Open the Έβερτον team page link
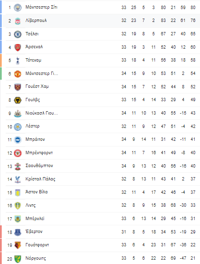This screenshot has height=264, width=200. click(34, 232)
